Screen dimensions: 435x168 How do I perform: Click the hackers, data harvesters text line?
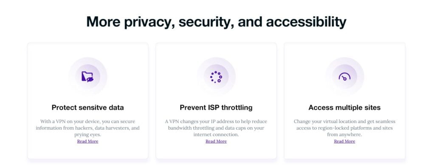pos(88,128)
